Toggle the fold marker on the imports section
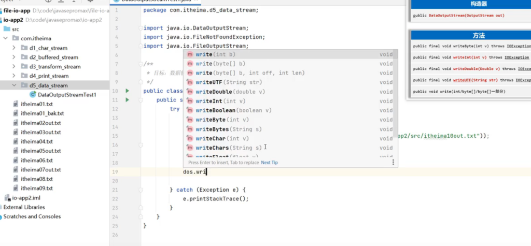Screen dimensions: 531x246 pos(141,28)
